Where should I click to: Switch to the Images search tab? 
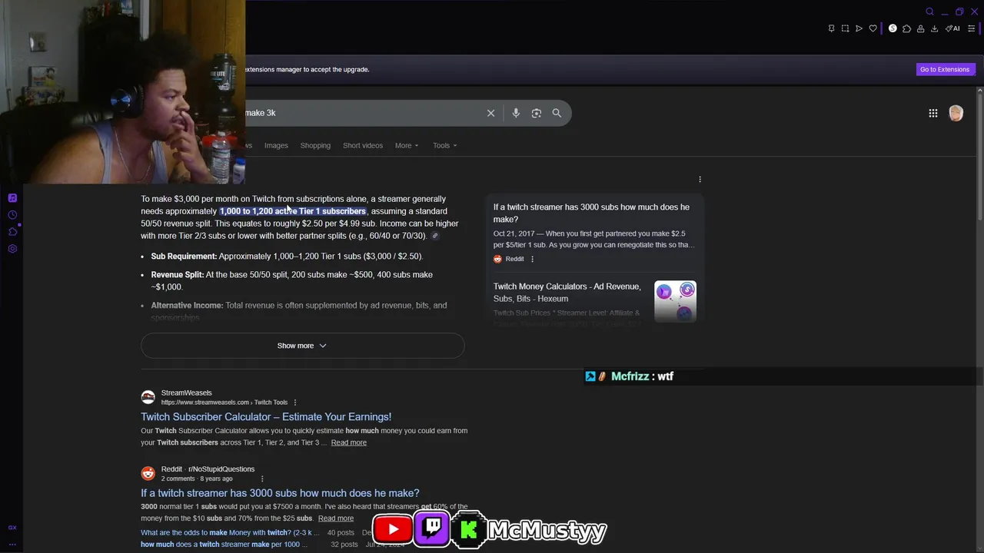click(x=276, y=145)
